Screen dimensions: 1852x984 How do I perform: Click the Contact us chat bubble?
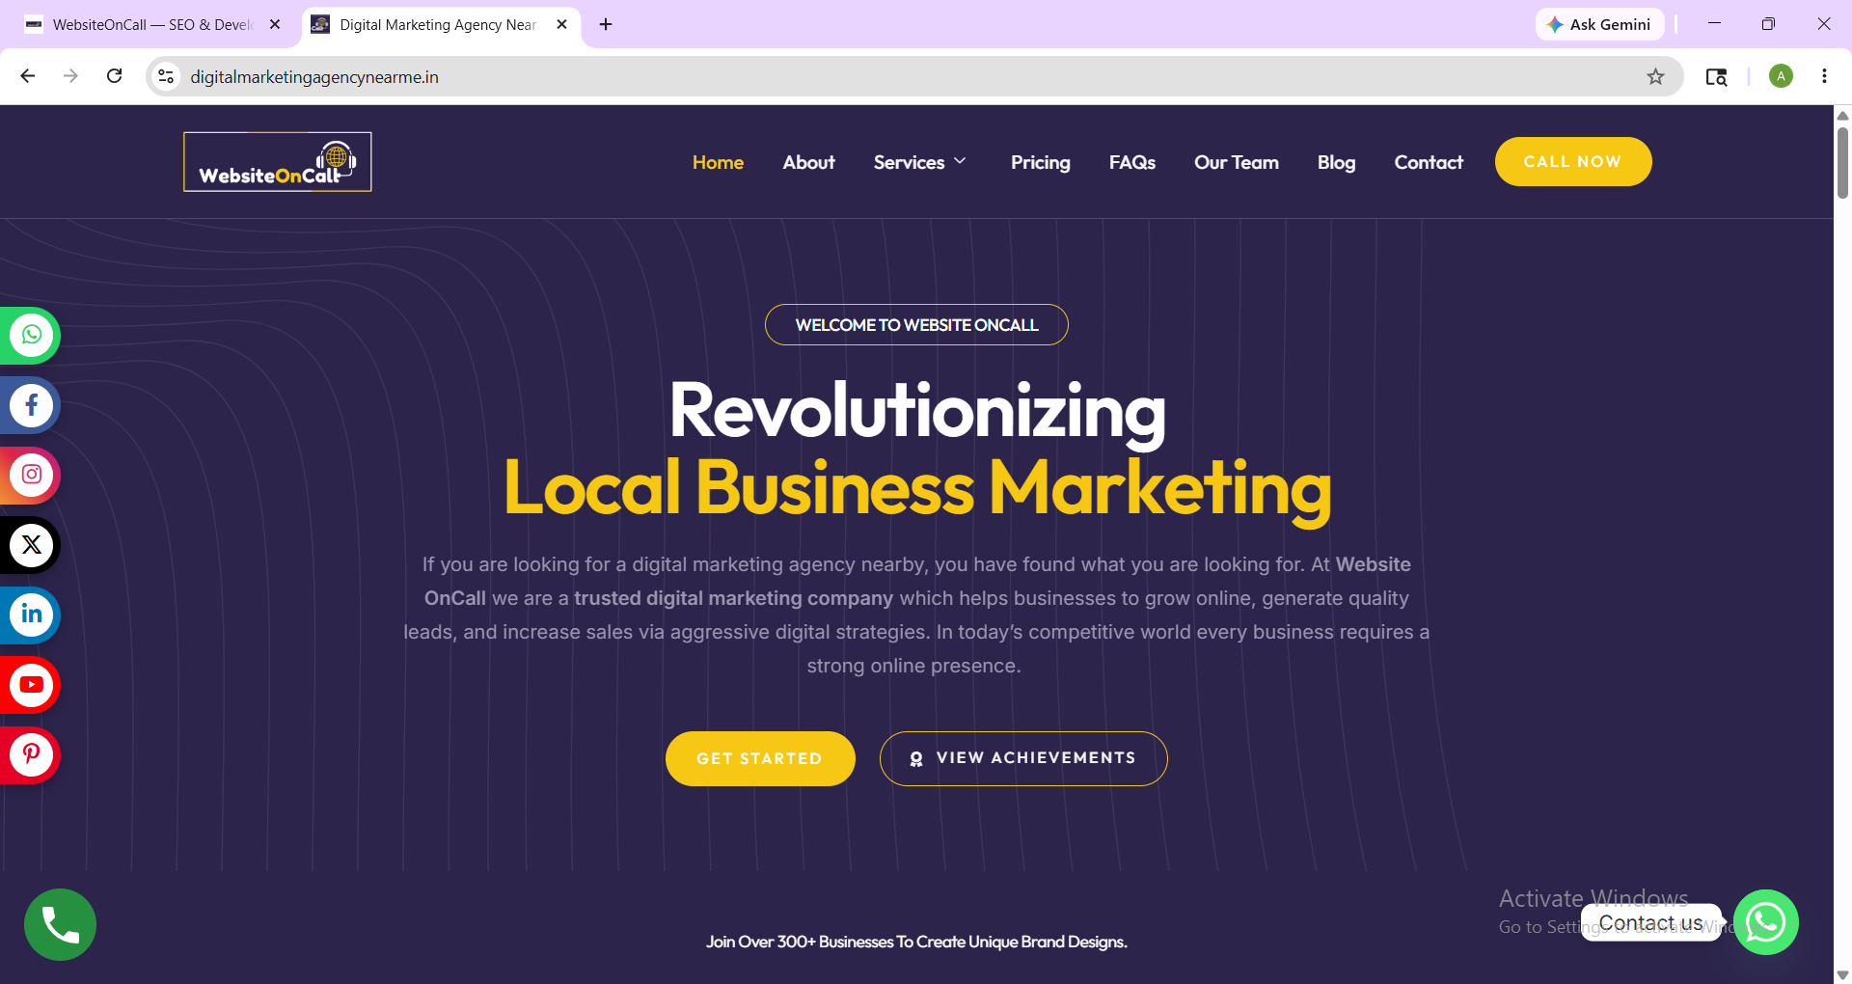(x=1650, y=922)
